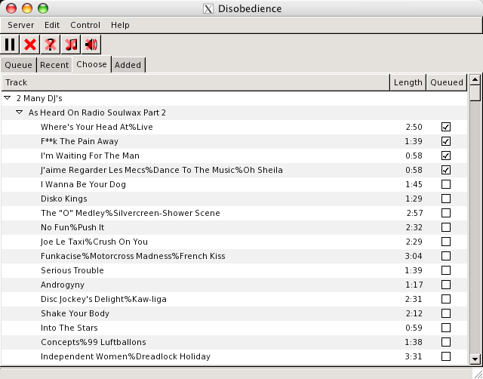Queue I Wanna Be Your Dog
The image size is (483, 379).
pos(446,184)
